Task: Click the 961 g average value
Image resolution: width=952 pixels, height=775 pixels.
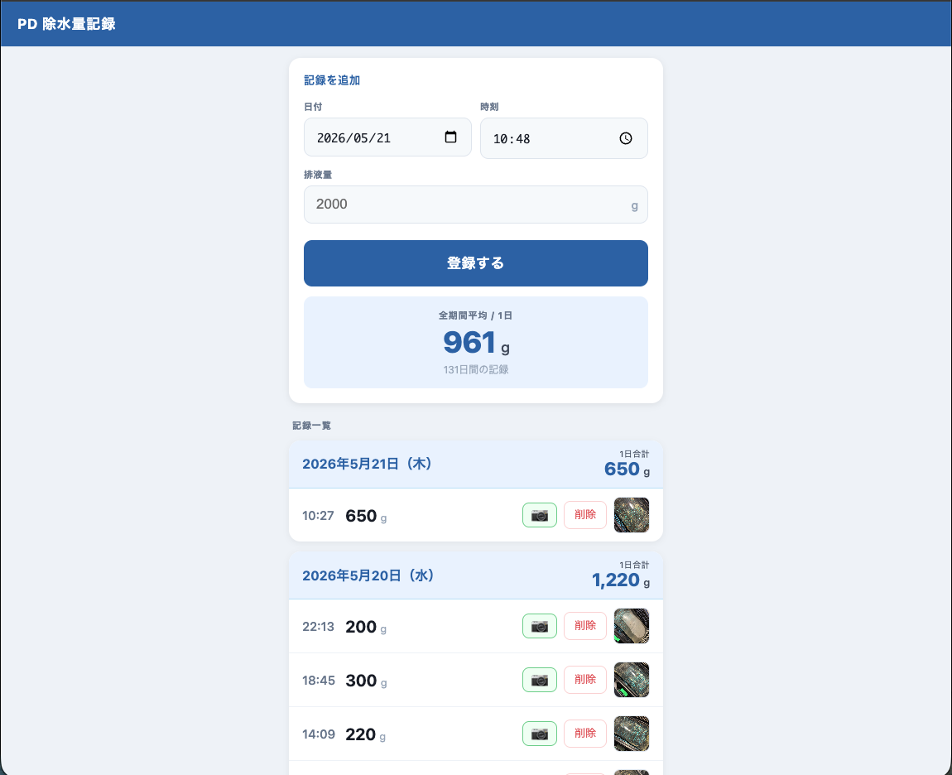Action: tap(476, 343)
